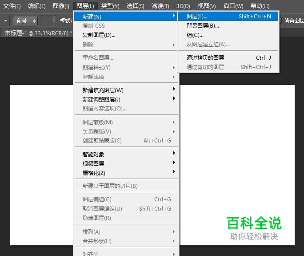
Task: Click 从图层建立组(A)... entry
Action: tap(228, 45)
